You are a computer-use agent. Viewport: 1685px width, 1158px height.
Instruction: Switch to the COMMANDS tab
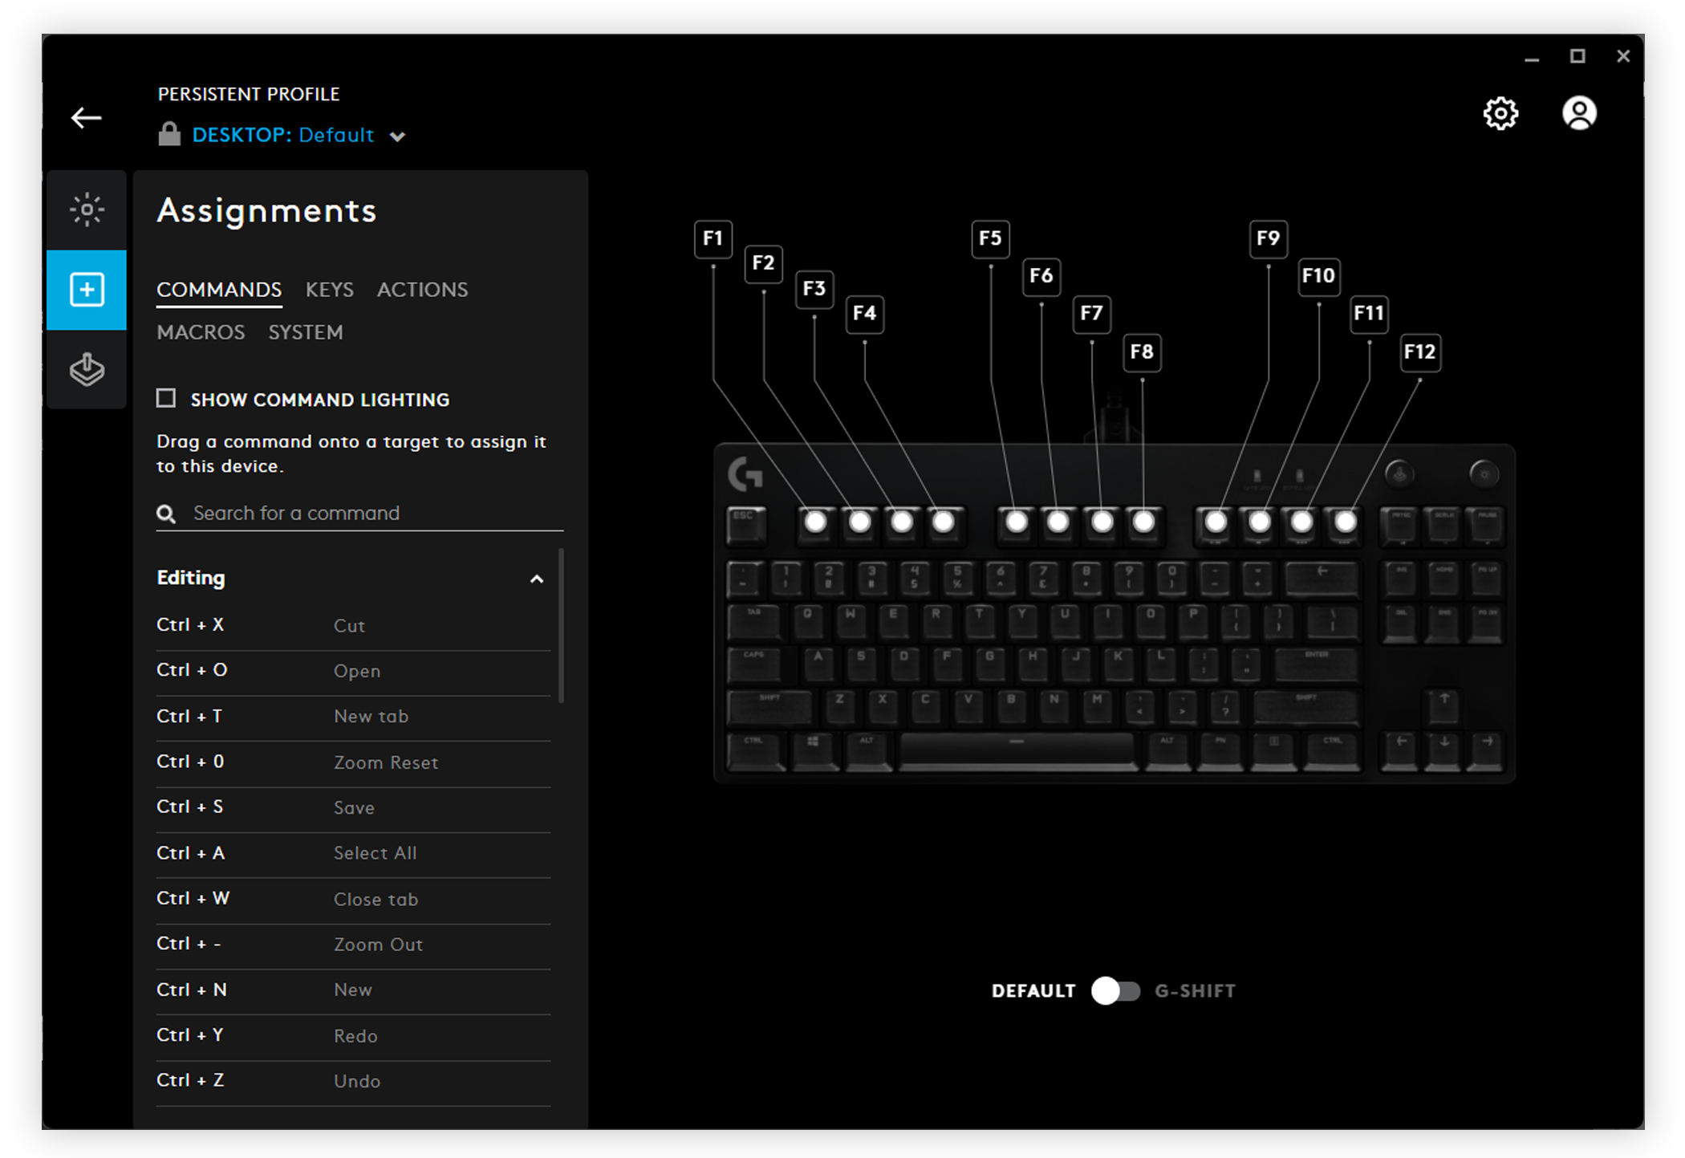click(x=219, y=290)
